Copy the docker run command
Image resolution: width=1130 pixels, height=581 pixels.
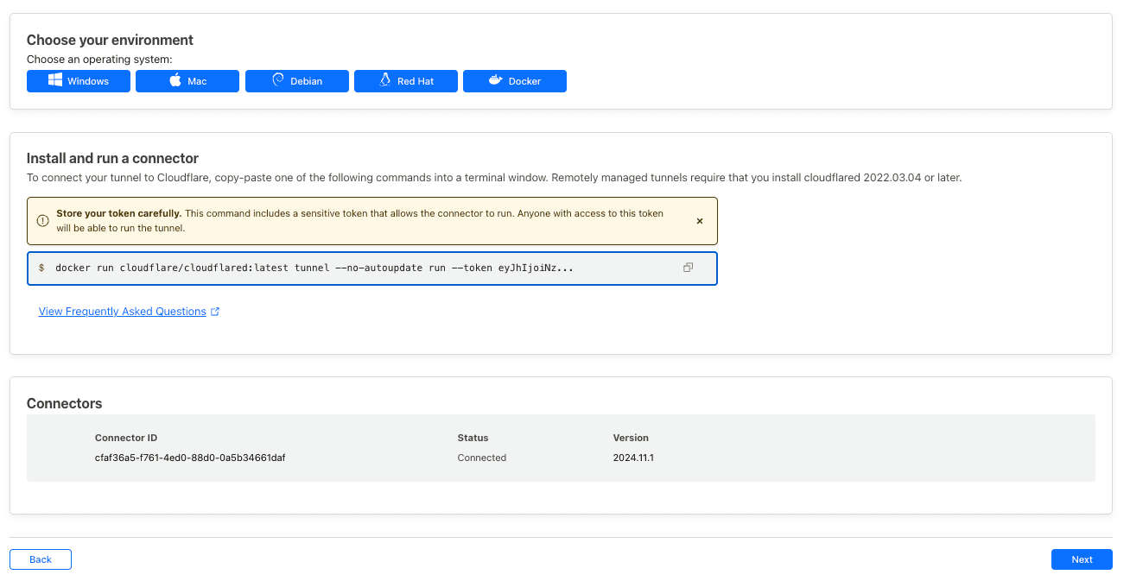[x=688, y=268]
